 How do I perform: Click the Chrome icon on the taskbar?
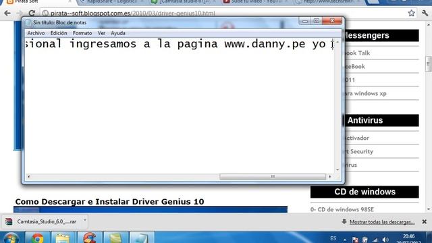pos(37,238)
